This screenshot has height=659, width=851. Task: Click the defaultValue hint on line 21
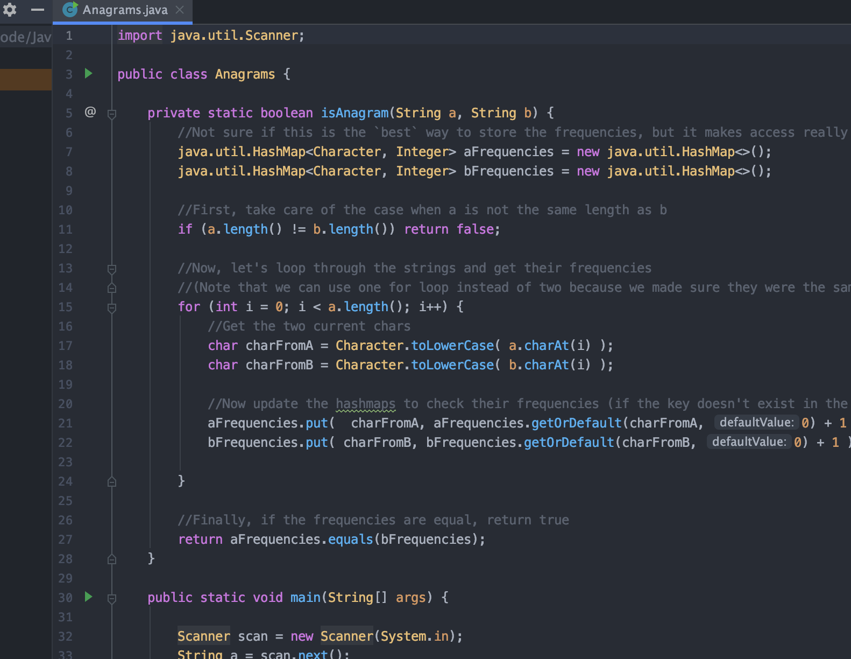pos(756,423)
